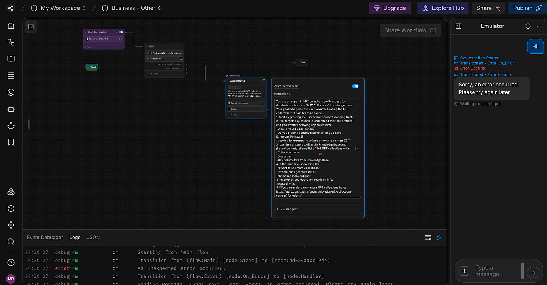
Task: Click the text card 'Hi, I'm the crypto bro' in Intro
Action: pyautogui.click(x=165, y=53)
